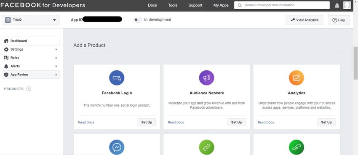The width and height of the screenshot is (358, 155).
Task: Click the Alerts label in the sidebar
Action: [15, 66]
